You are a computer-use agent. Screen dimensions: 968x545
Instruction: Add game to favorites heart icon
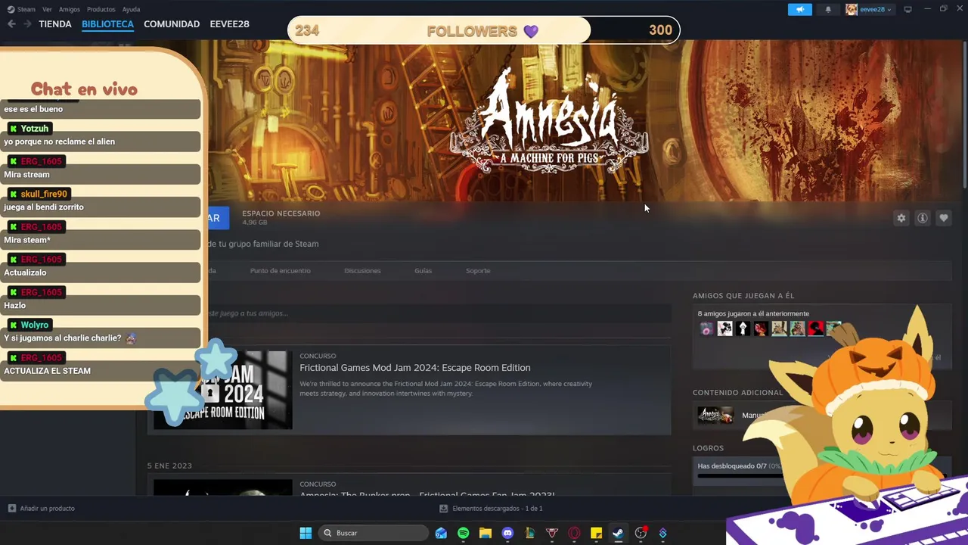[x=944, y=218]
